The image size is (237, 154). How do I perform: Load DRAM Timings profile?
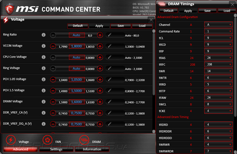227,11
